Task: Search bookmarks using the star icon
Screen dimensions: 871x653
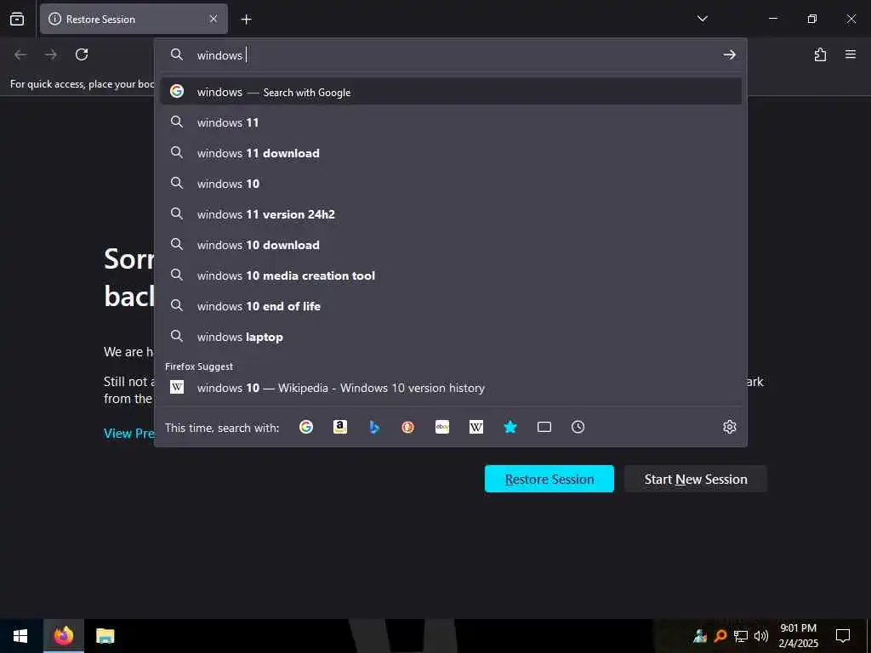Action: tap(510, 427)
